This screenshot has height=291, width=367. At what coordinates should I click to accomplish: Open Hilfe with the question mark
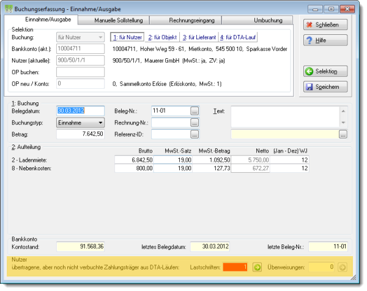coord(325,40)
